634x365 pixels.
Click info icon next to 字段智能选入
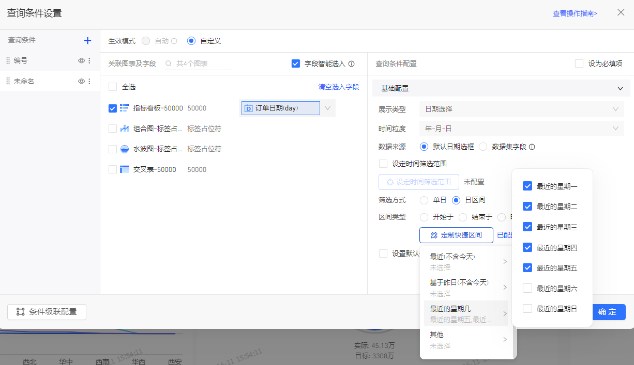point(352,64)
